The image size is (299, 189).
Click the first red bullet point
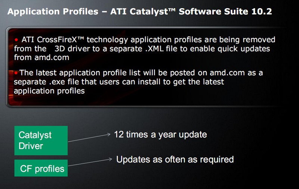coord(16,40)
